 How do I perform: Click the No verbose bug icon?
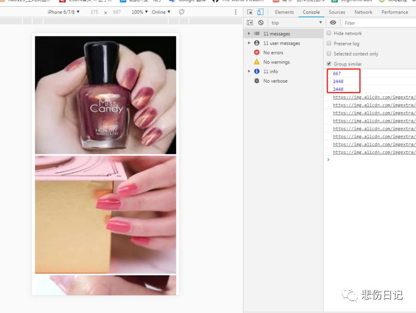pyautogui.click(x=257, y=81)
